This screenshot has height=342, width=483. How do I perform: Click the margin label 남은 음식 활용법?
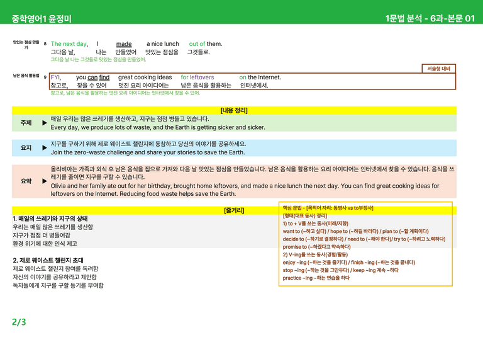[x=26, y=76]
